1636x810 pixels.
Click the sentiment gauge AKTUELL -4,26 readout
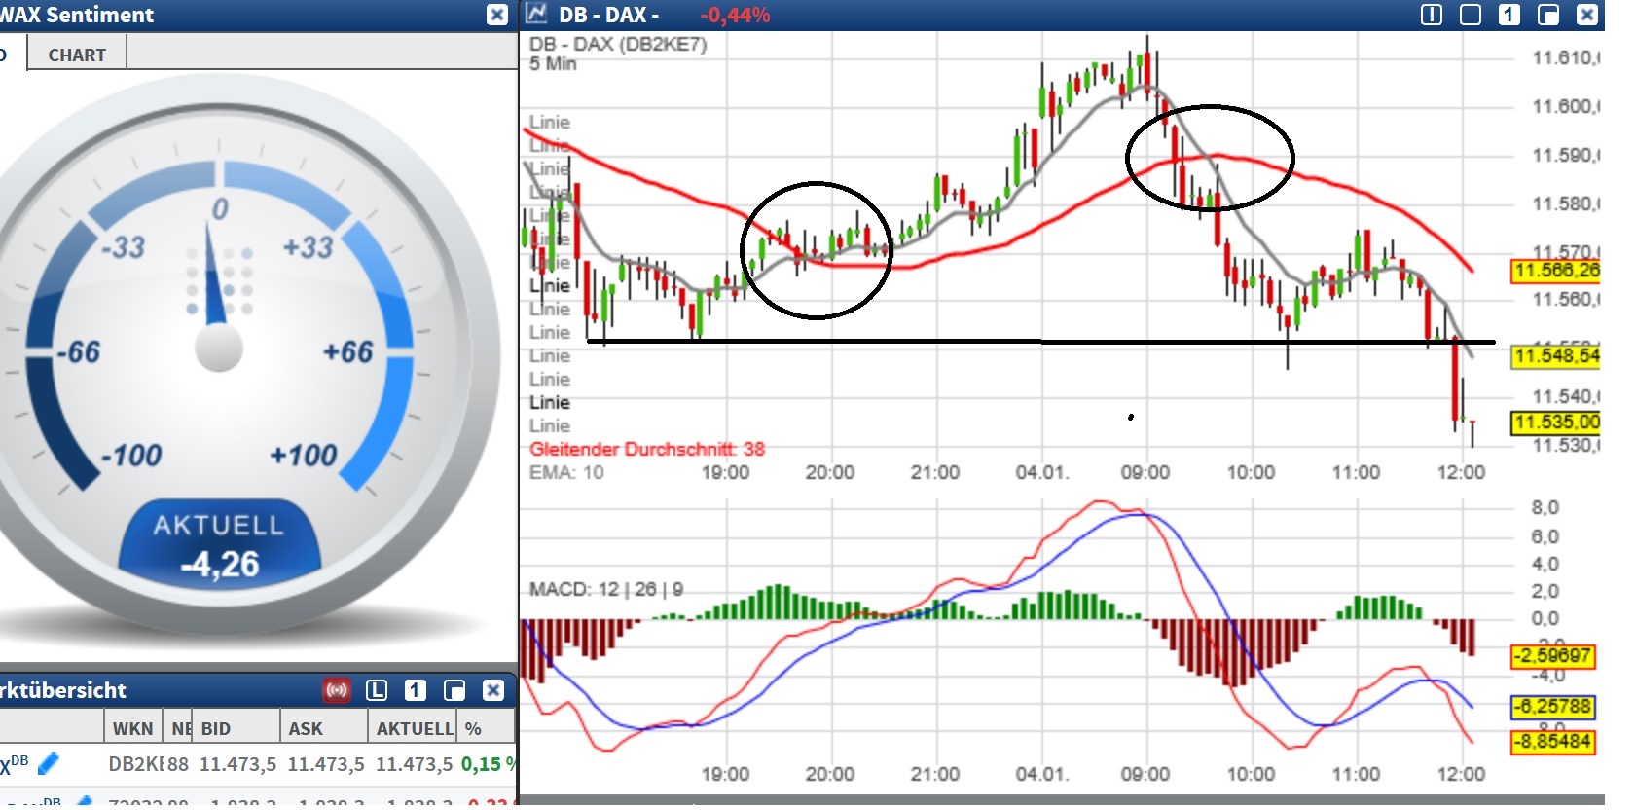point(220,547)
